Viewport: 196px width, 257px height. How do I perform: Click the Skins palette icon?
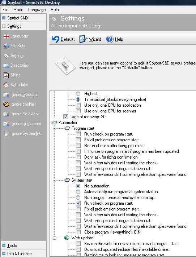pyautogui.click(x=6, y=75)
